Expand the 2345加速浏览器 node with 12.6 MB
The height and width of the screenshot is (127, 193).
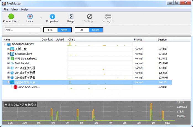click(8, 77)
